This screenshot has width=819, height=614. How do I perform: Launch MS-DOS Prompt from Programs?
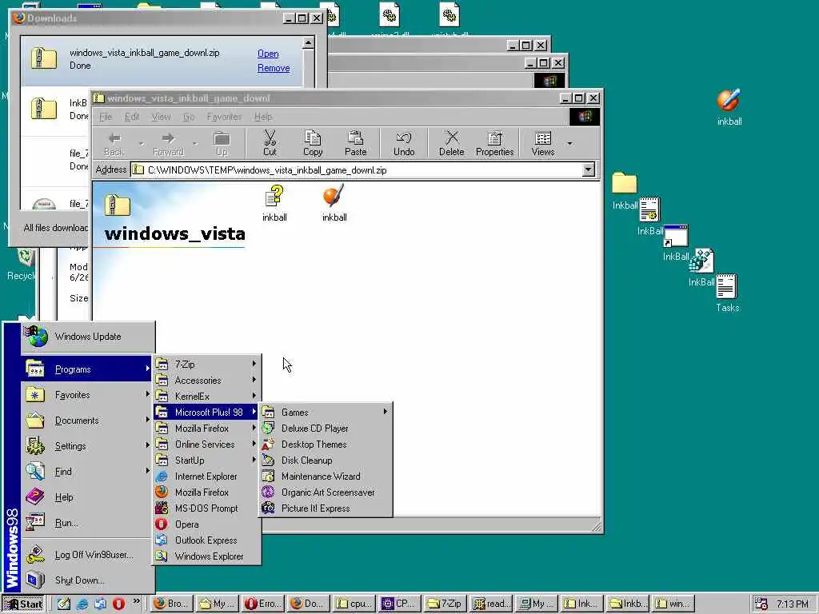pyautogui.click(x=207, y=508)
